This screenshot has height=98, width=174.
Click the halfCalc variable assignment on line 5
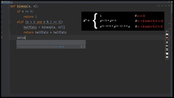[x=30, y=27]
